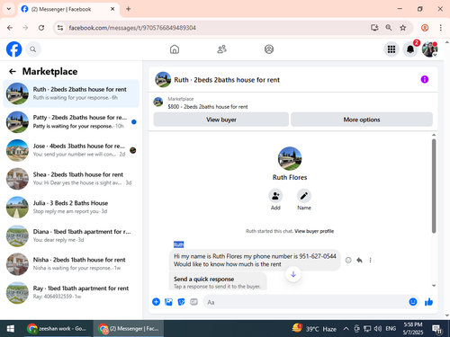Open the View buyer profile link
Viewport: 450px width, 337px height.
(x=314, y=231)
